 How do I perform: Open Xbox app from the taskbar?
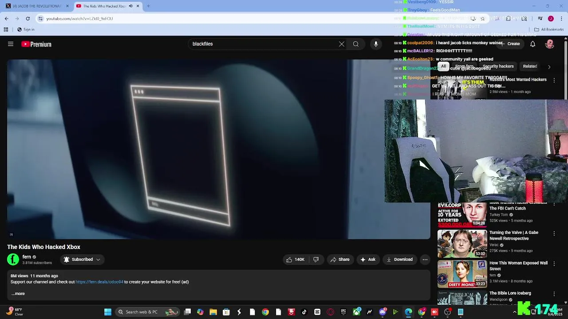pyautogui.click(x=357, y=312)
